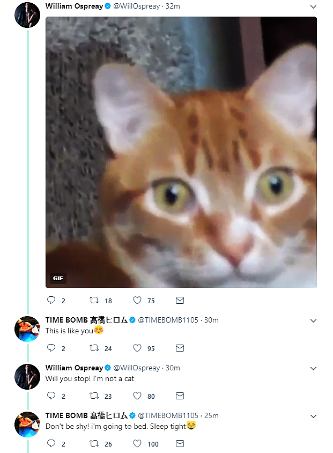The width and height of the screenshot is (333, 453).
Task: Share "This is like you" tweet by message
Action: 180,348
